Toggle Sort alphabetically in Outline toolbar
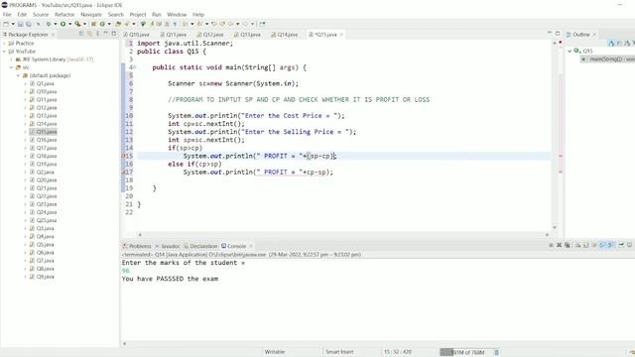 [x=611, y=43]
